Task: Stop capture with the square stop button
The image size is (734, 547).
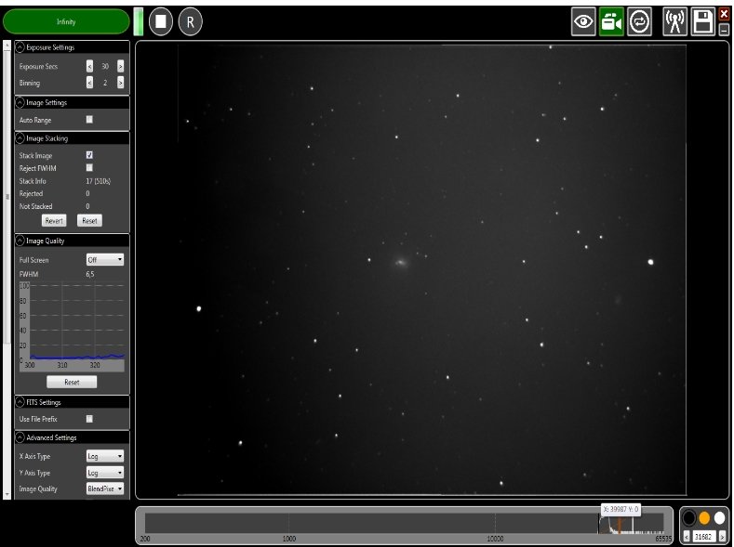Action: tap(161, 21)
